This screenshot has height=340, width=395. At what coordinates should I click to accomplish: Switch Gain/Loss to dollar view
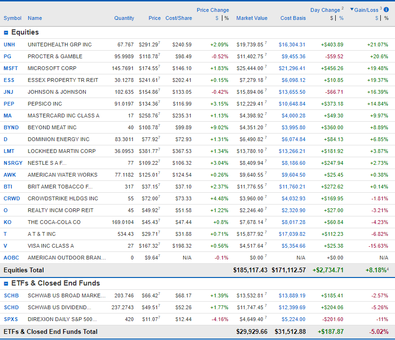click(x=377, y=18)
